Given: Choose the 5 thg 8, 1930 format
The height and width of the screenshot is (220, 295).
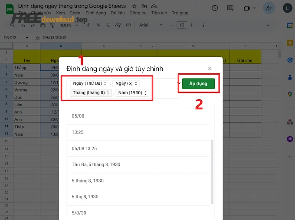Looking at the screenshot, I should click(x=138, y=197).
